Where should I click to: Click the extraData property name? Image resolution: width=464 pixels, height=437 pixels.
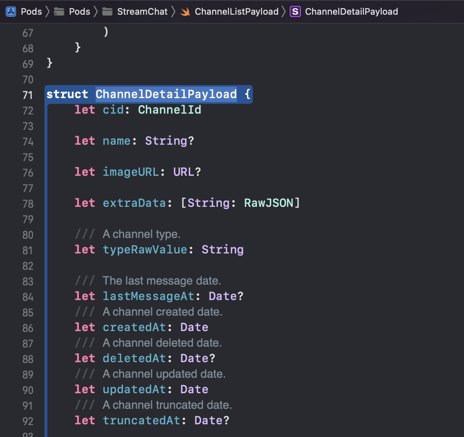[134, 203]
